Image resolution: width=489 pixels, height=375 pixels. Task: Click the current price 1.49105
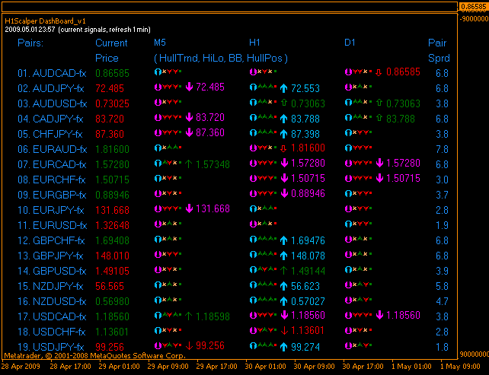tap(112, 271)
